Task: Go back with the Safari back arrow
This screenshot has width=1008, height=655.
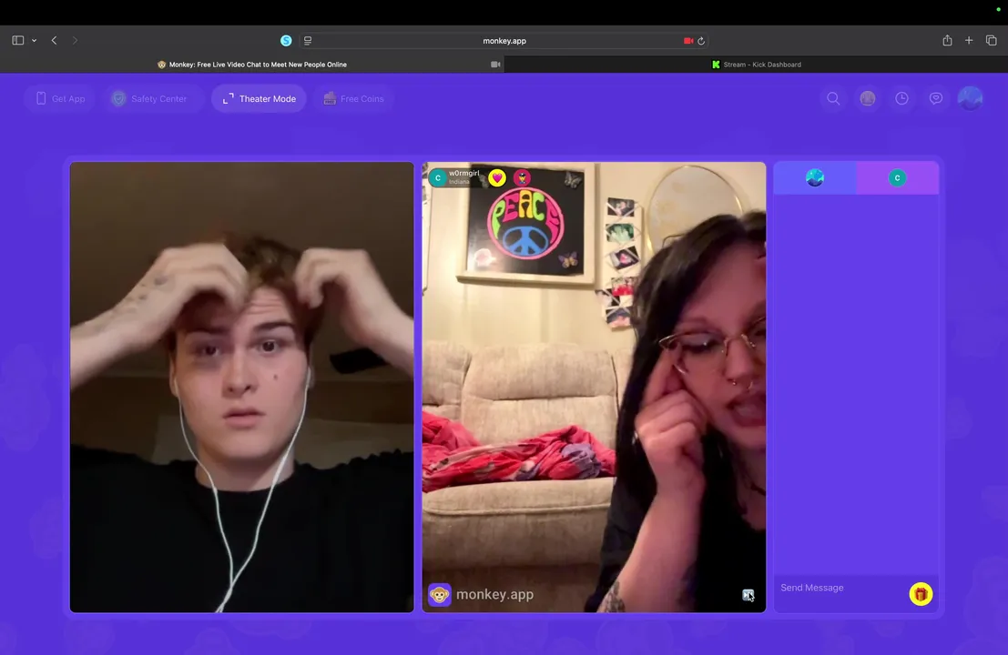Action: point(54,40)
